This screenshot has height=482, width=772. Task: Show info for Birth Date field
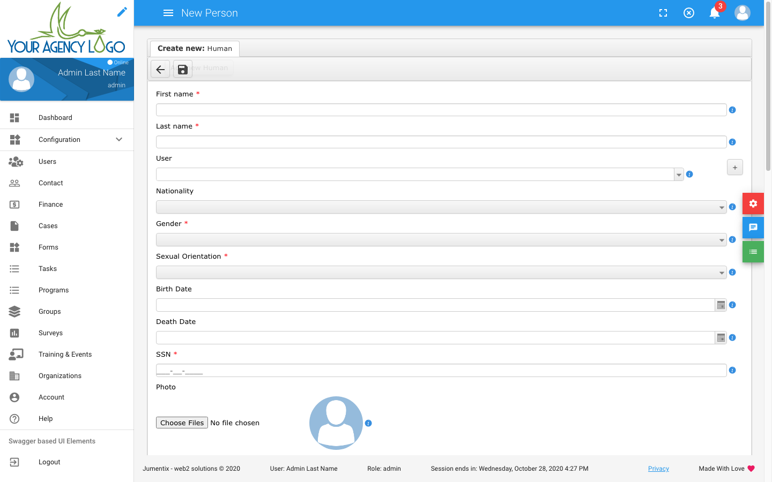pyautogui.click(x=732, y=305)
